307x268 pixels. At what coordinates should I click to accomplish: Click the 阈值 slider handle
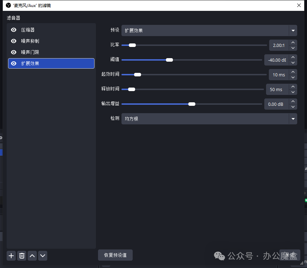point(169,60)
